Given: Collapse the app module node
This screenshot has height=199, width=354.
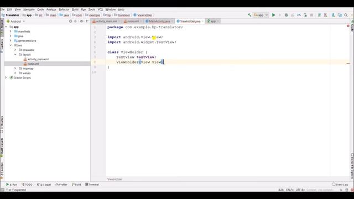Looking at the screenshot, I should (6, 27).
